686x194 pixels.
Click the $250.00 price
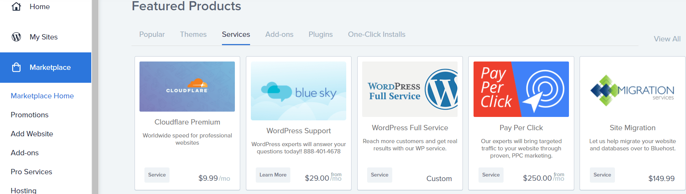coord(537,178)
